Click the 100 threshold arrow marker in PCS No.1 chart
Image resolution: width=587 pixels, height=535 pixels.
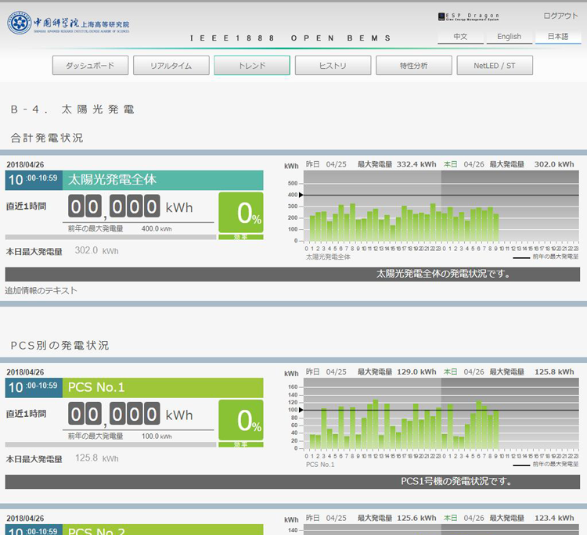click(301, 410)
